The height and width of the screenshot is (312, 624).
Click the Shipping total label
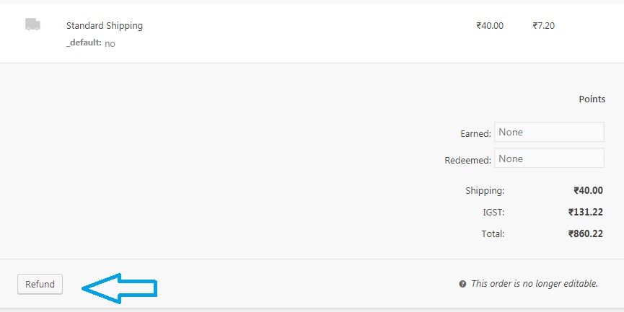point(485,191)
